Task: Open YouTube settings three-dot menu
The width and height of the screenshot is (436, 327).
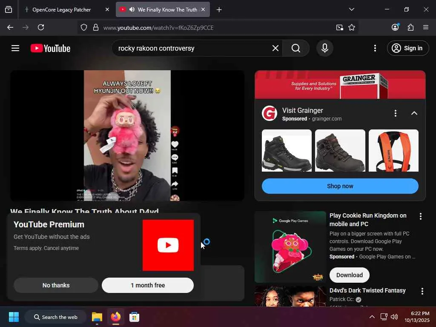Action: pyautogui.click(x=375, y=48)
